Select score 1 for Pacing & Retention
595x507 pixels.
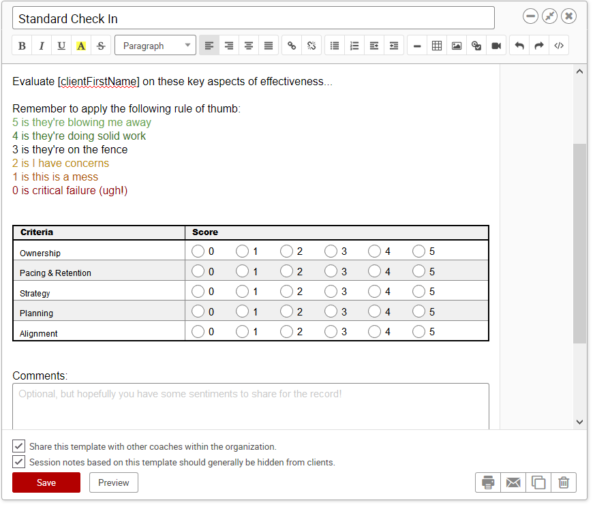[242, 271]
